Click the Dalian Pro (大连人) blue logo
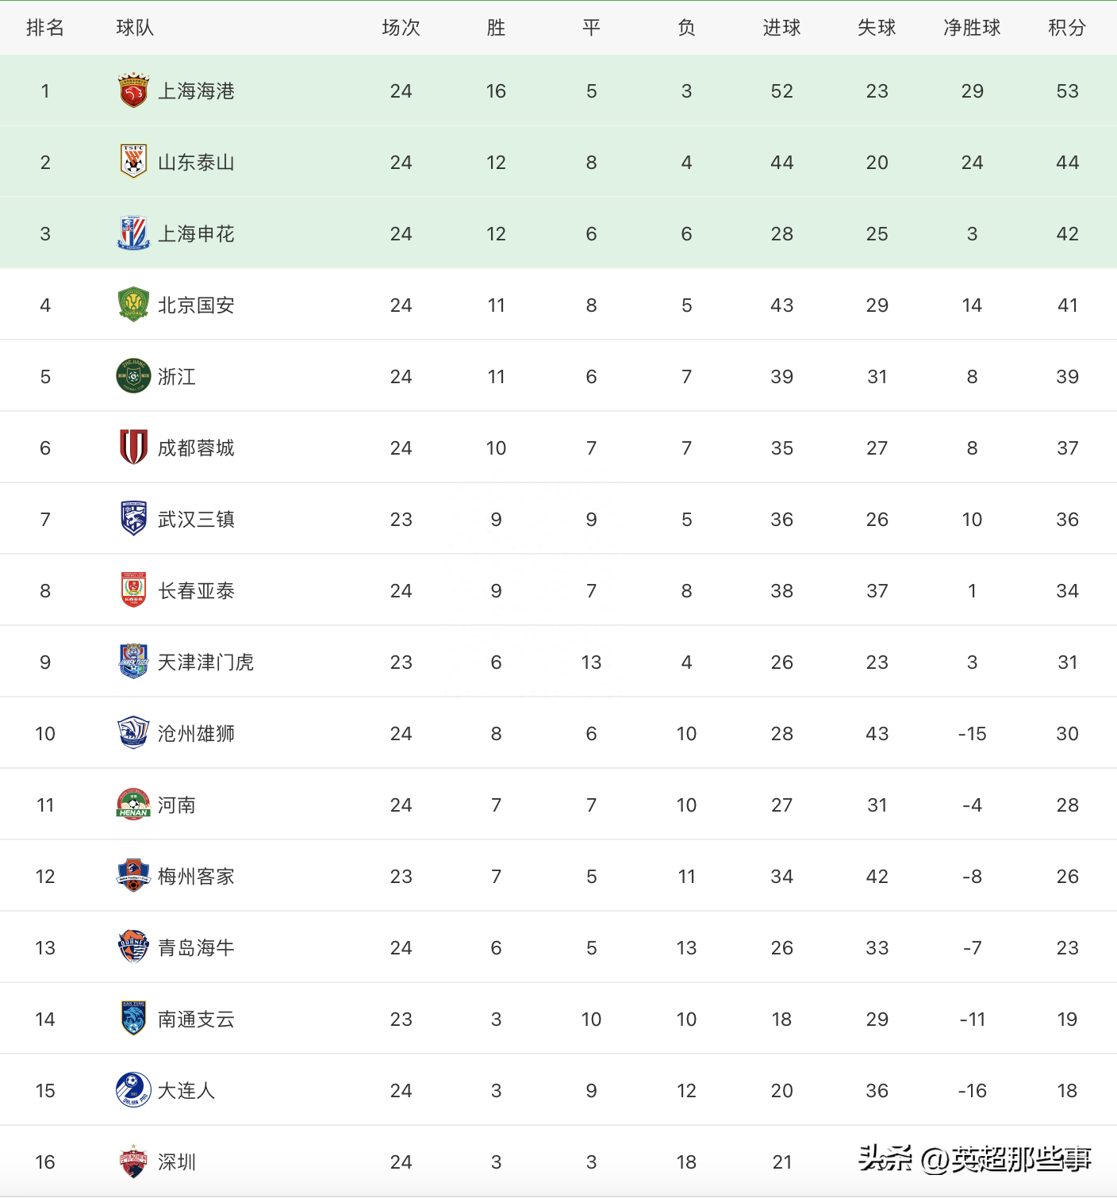Image resolution: width=1117 pixels, height=1198 pixels. tap(133, 1090)
